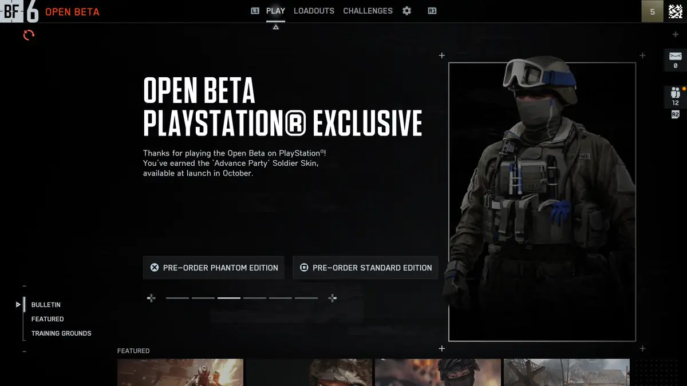Click the L1 shoulder button icon
This screenshot has width=687, height=386.
[x=255, y=10]
